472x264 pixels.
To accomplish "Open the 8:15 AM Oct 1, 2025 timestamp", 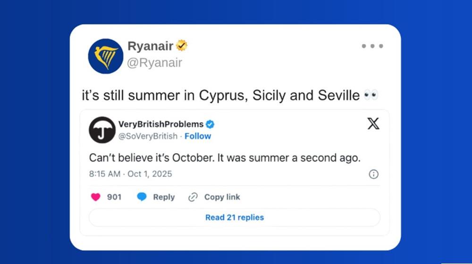I will tap(130, 174).
